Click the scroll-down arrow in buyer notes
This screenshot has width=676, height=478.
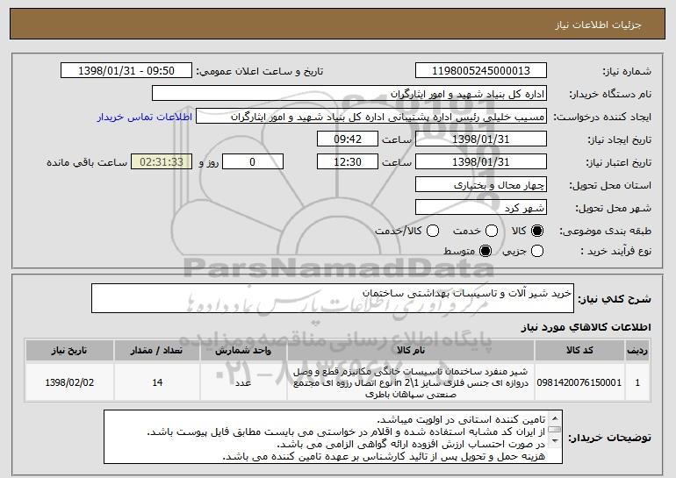click(x=555, y=440)
